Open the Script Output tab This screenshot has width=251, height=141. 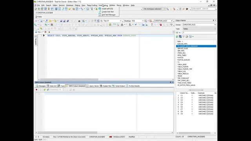119,86
